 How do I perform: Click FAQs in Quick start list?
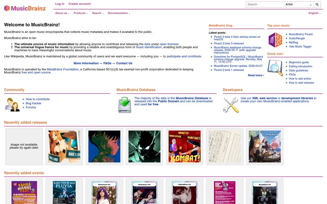point(292,74)
